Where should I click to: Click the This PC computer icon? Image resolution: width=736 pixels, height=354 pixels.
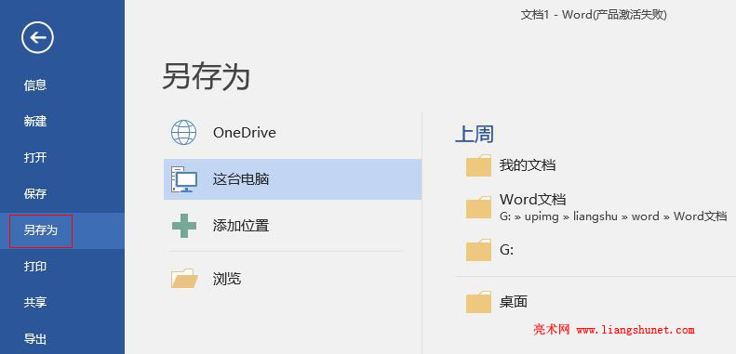click(183, 179)
